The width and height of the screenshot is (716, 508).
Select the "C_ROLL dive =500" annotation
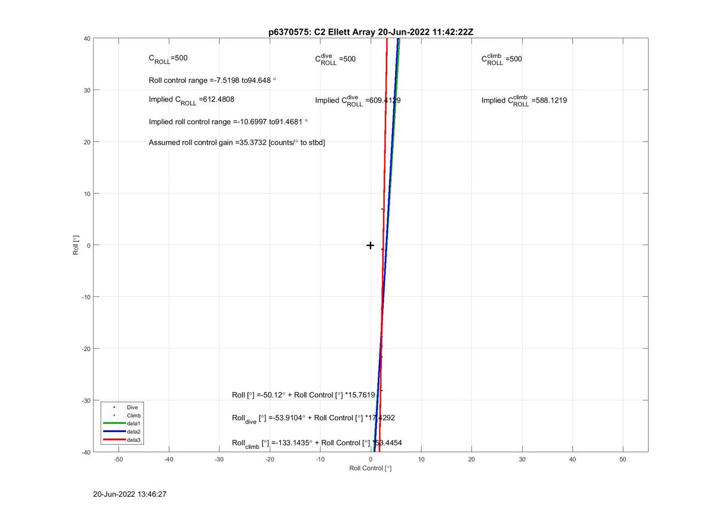click(335, 59)
